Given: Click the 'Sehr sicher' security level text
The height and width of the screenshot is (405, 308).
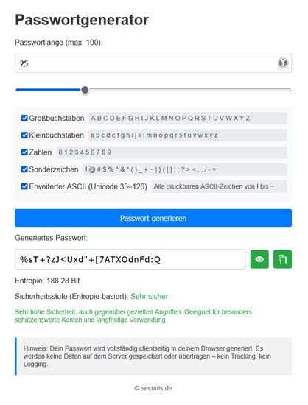Looking at the screenshot, I should 150,296.
